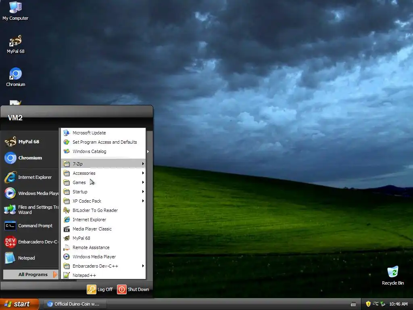Screen dimensions: 413x310
Task: Open BitLocker To Go Reader
Action: [103, 210]
